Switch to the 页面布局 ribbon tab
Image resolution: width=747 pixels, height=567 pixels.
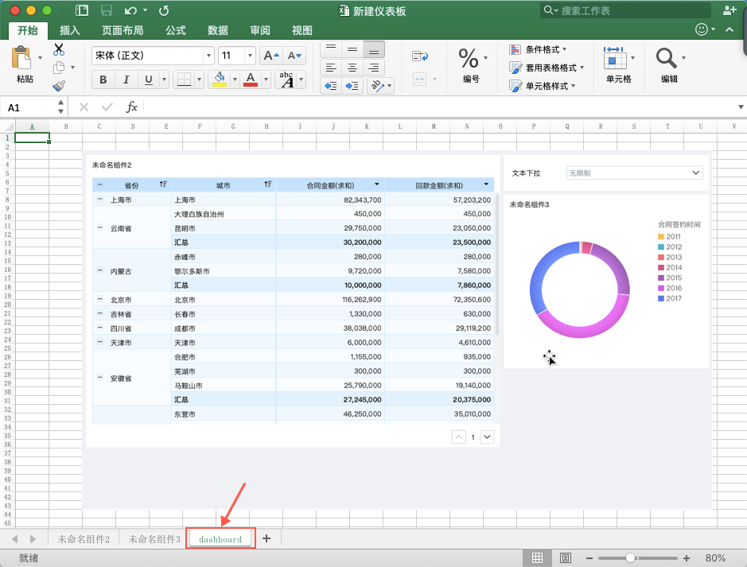coord(123,30)
